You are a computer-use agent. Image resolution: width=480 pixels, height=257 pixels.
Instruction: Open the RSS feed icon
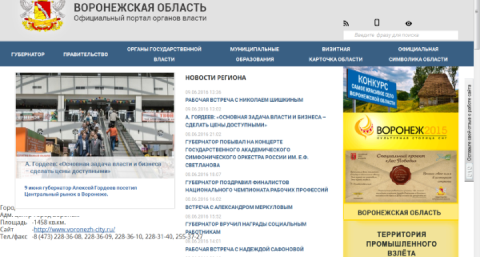tap(346, 23)
